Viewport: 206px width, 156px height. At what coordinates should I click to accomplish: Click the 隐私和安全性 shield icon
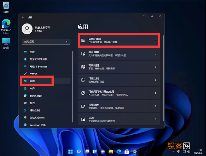coord(25,118)
